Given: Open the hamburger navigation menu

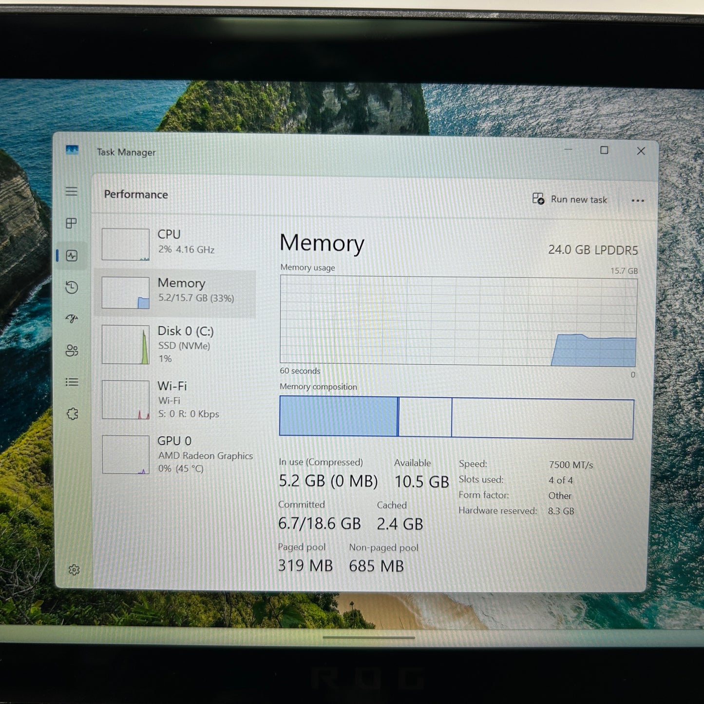Looking at the screenshot, I should [x=72, y=191].
